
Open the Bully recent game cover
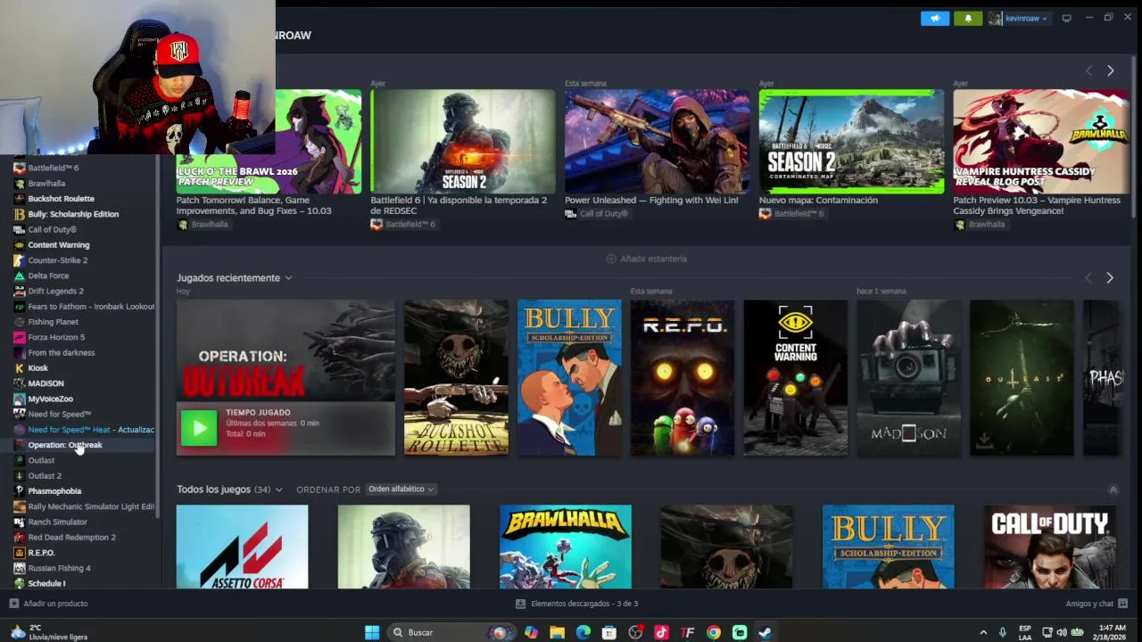(x=569, y=377)
